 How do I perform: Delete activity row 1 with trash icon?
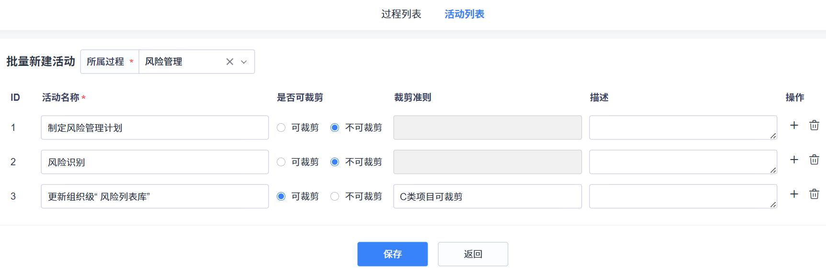click(814, 125)
